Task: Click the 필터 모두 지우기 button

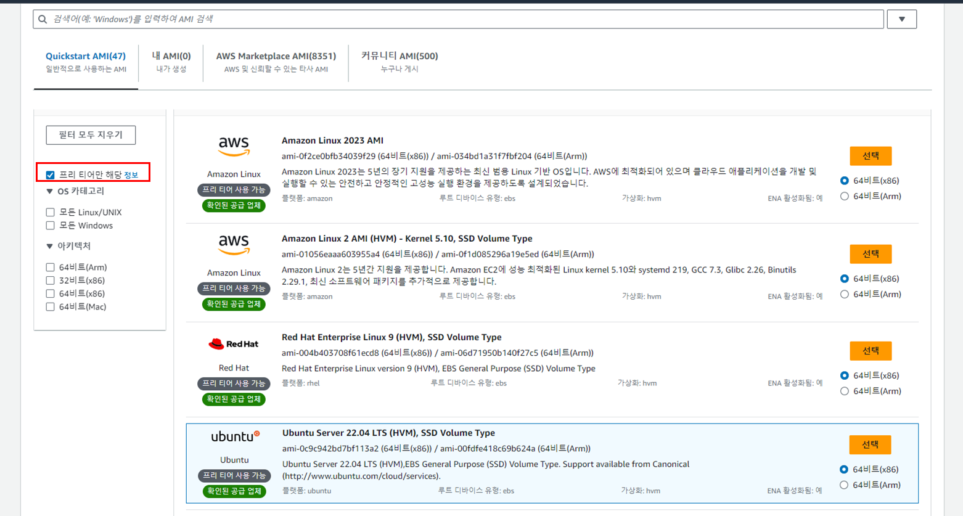Action: [91, 135]
